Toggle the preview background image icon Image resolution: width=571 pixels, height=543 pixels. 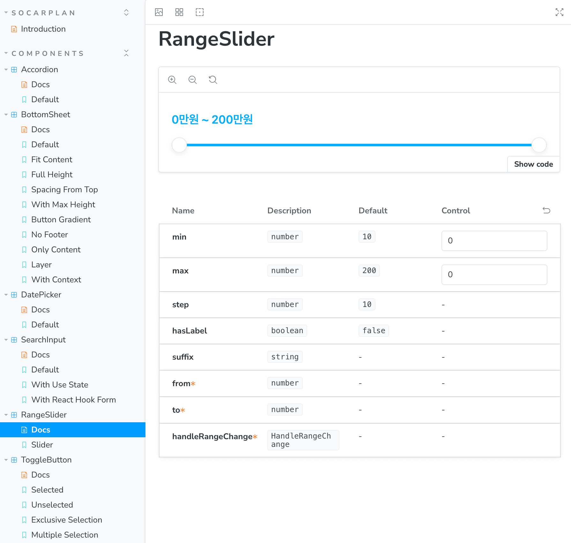point(159,12)
